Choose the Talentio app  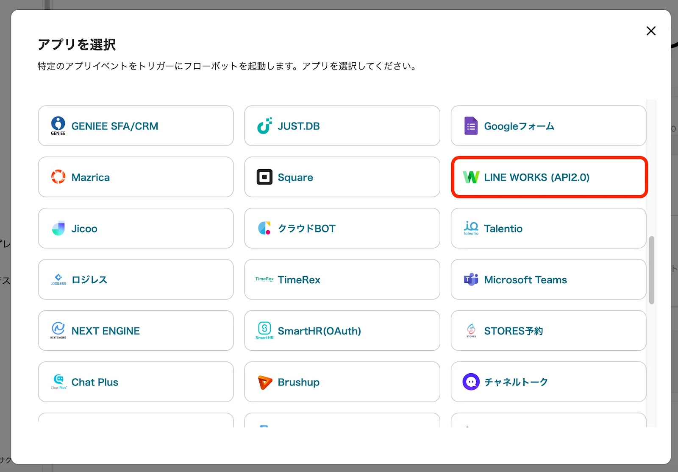(x=548, y=228)
